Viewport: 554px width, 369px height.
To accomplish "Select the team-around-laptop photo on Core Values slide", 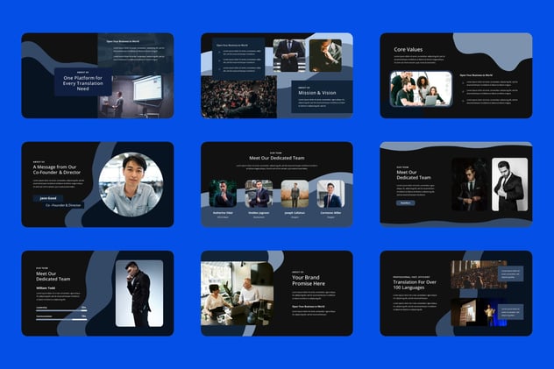I will 421,89.
